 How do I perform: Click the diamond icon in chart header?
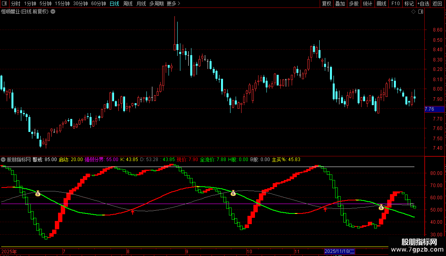click(414, 12)
